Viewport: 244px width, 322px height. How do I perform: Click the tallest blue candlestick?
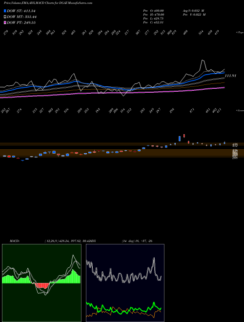[x=180, y=139]
